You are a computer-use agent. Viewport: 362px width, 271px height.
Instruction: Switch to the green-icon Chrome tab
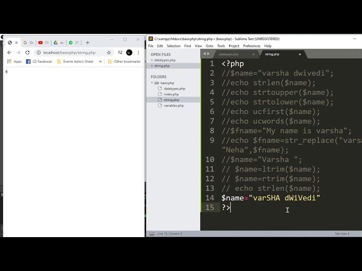[x=74, y=43]
